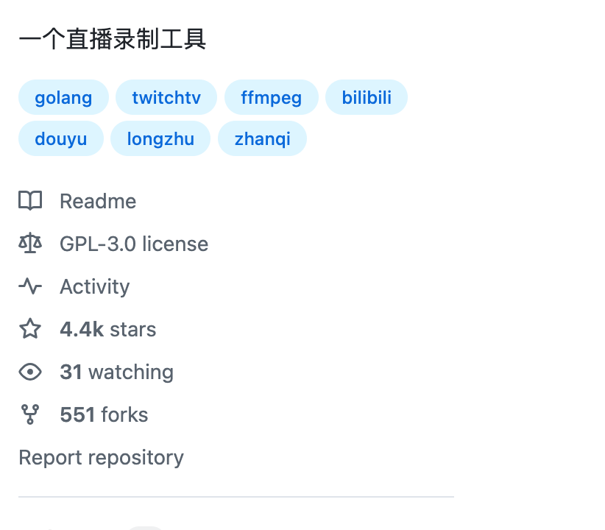Click the star icon beside 4.4k stars

click(x=30, y=328)
